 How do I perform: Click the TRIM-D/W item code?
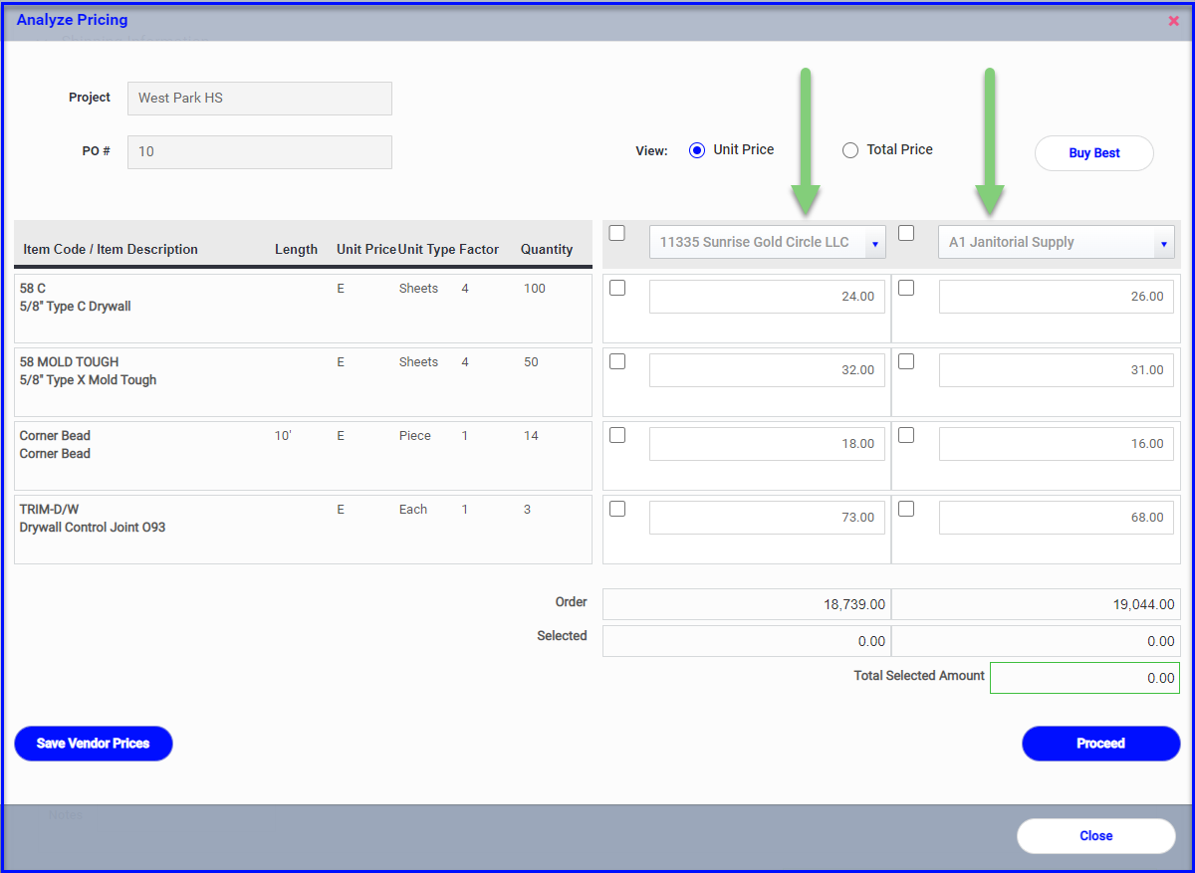pos(48,510)
